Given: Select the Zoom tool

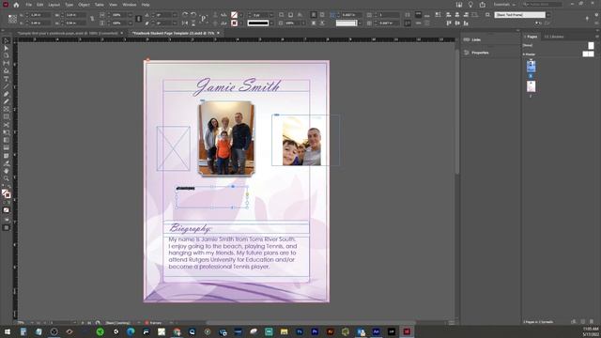Looking at the screenshot, I should point(7,178).
